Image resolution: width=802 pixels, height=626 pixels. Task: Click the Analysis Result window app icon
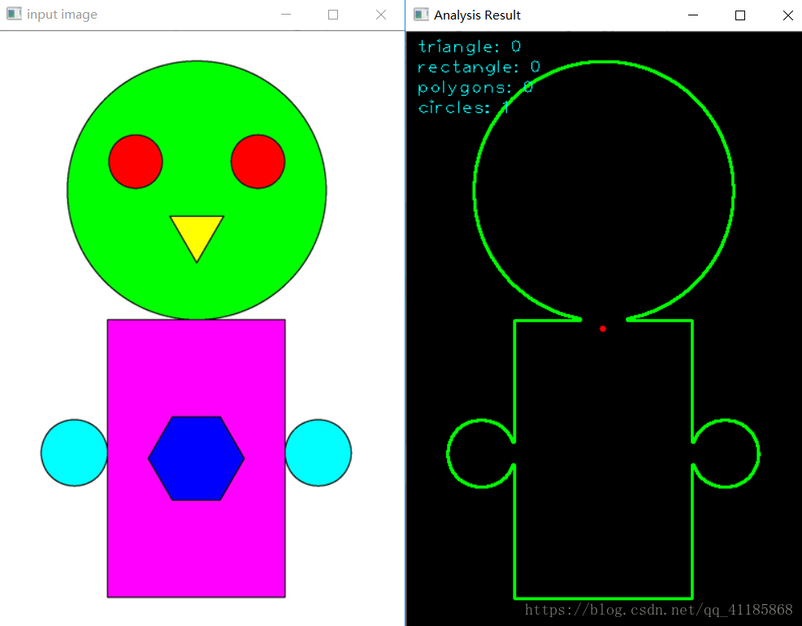[x=421, y=15]
